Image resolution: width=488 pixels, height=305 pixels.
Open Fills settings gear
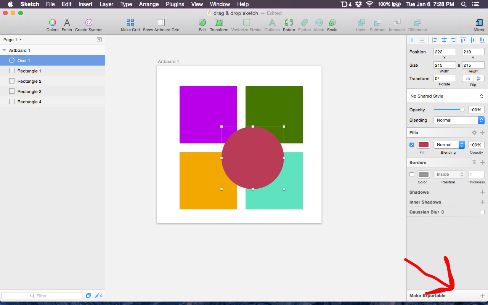tap(474, 133)
